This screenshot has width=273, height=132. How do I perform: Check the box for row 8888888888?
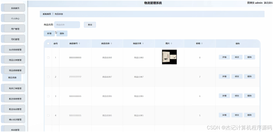[48, 57]
